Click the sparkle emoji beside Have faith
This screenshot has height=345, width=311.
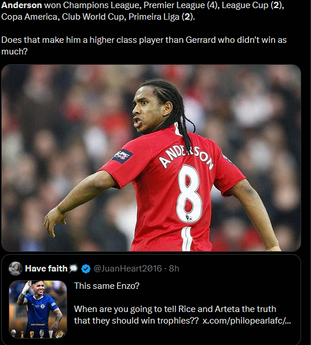coord(74,269)
